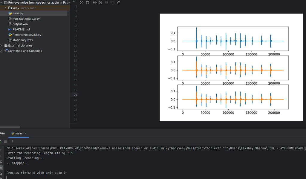Viewport: 306px width, 179px height.
Task: Click the python.exe command path line
Action: (x=156, y=148)
